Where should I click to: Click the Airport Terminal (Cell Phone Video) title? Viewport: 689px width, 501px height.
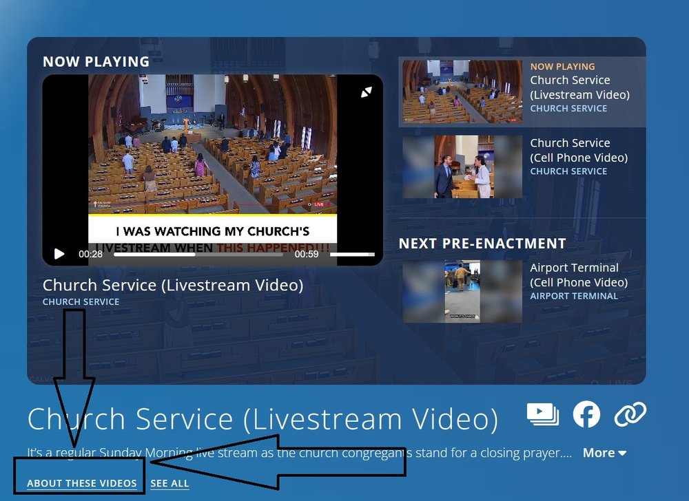(579, 275)
